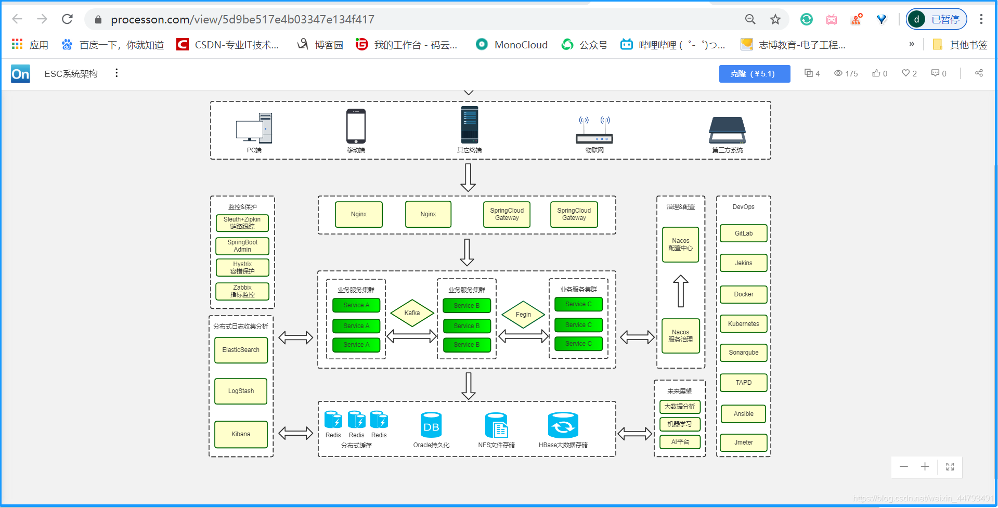Open Chrome's three-dot menu

[x=981, y=19]
